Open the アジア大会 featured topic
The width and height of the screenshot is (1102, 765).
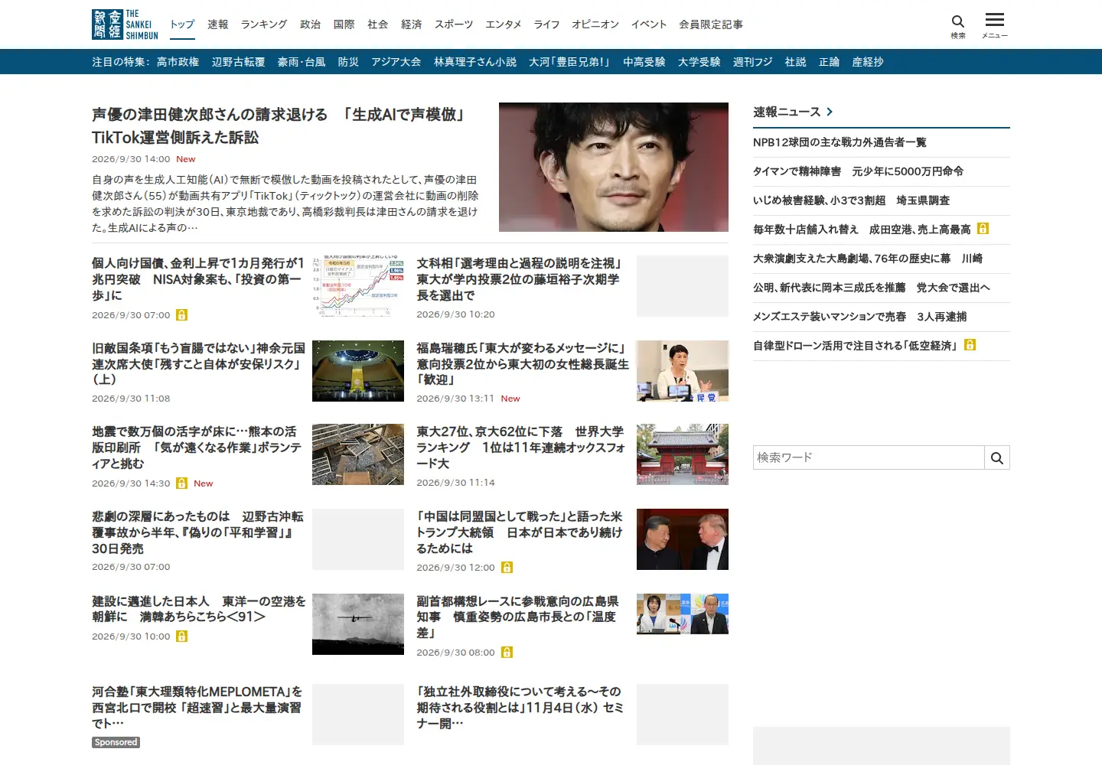396,62
